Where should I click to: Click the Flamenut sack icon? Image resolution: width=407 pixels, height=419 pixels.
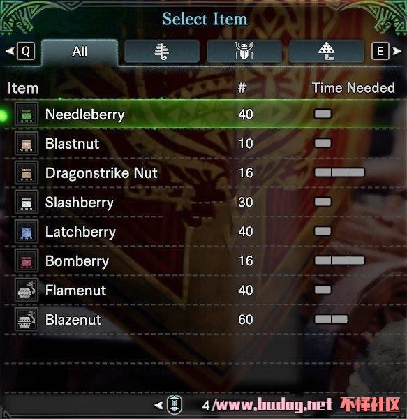click(x=27, y=291)
